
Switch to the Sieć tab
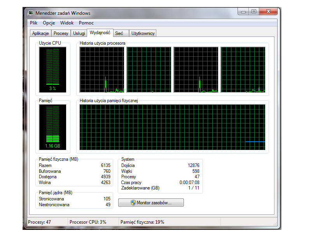[x=121, y=33]
